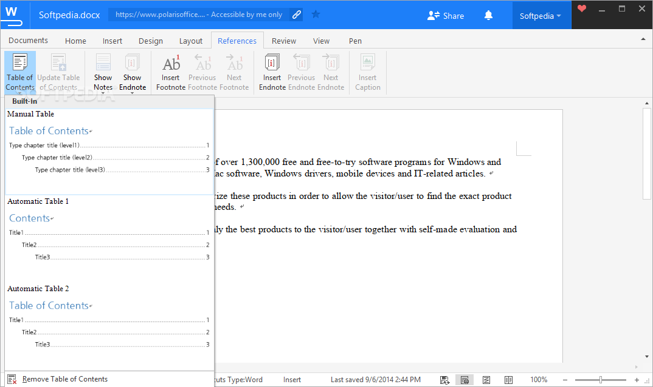Switch to the Review tab

coord(284,41)
